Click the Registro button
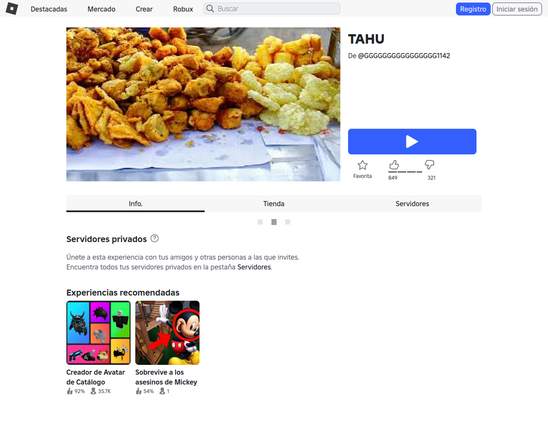Image resolution: width=548 pixels, height=438 pixels. [473, 9]
